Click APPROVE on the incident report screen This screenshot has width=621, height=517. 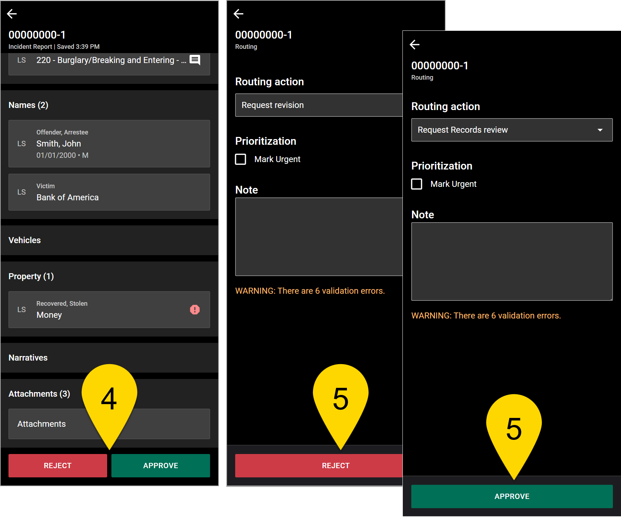click(161, 465)
